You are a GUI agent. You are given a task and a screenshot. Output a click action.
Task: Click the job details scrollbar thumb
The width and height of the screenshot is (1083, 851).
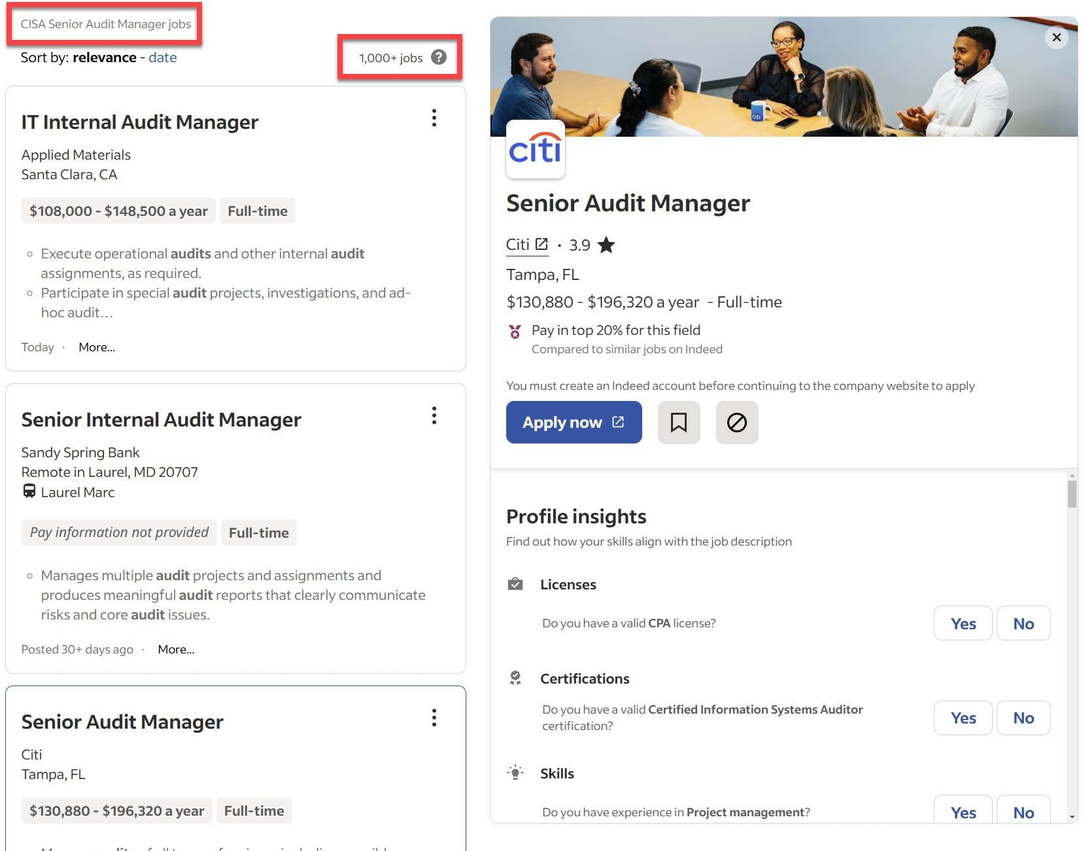click(x=1071, y=494)
